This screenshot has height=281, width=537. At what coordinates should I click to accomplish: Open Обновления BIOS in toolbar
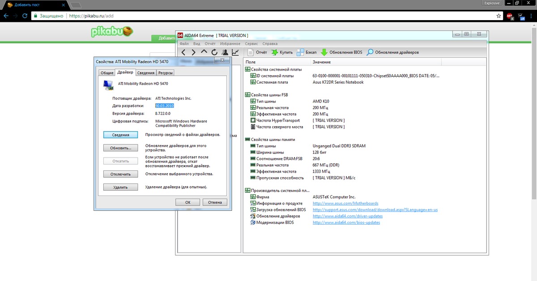(341, 52)
